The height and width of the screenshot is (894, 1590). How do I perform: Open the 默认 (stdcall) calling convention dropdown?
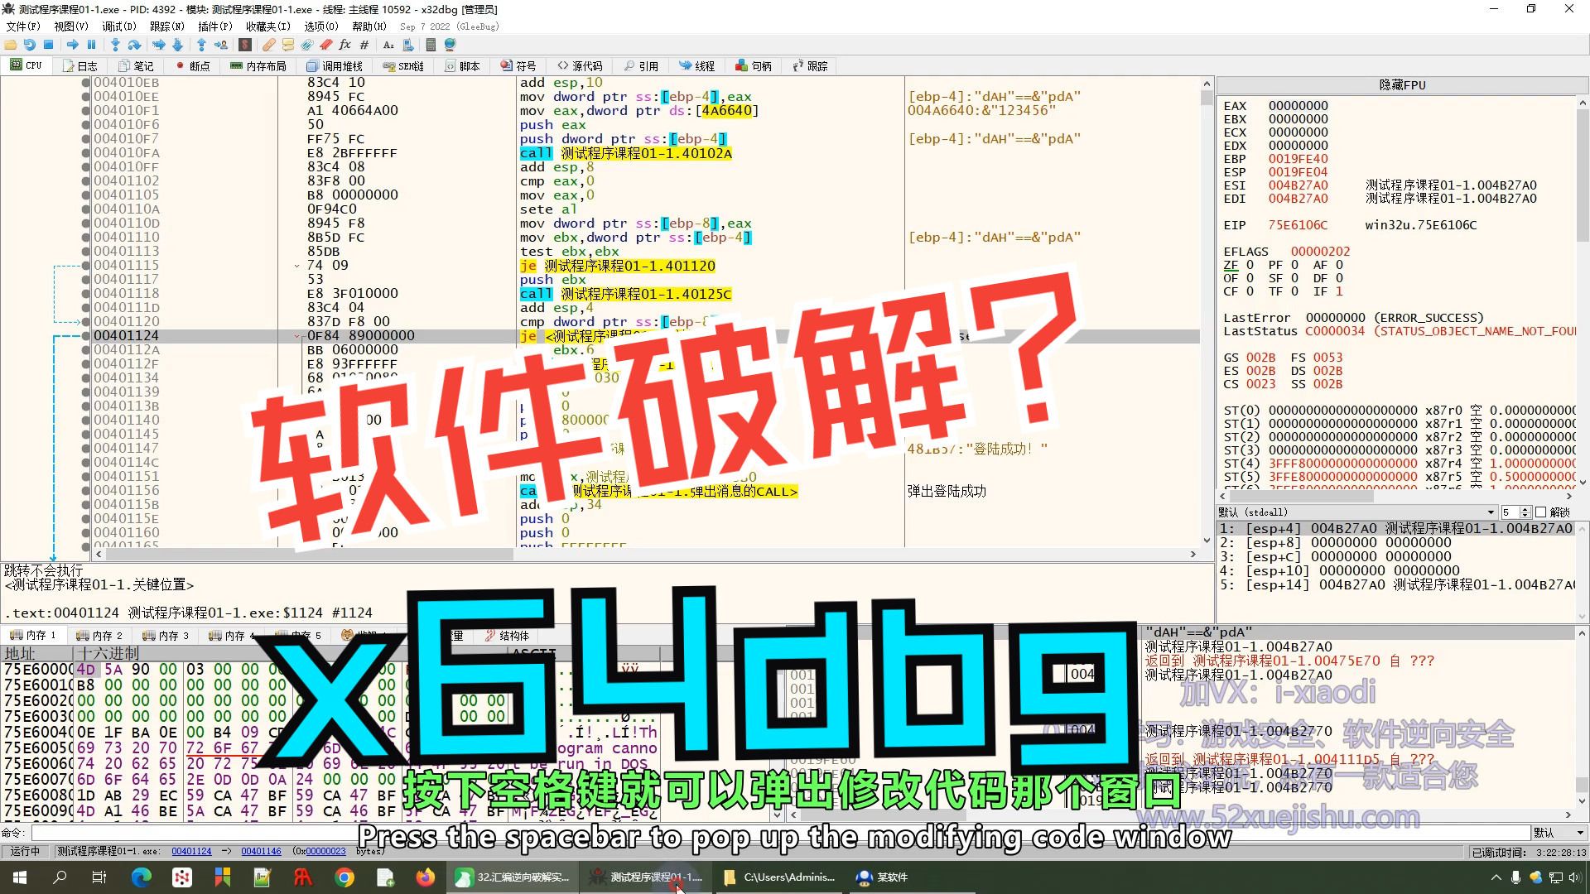pos(1356,512)
